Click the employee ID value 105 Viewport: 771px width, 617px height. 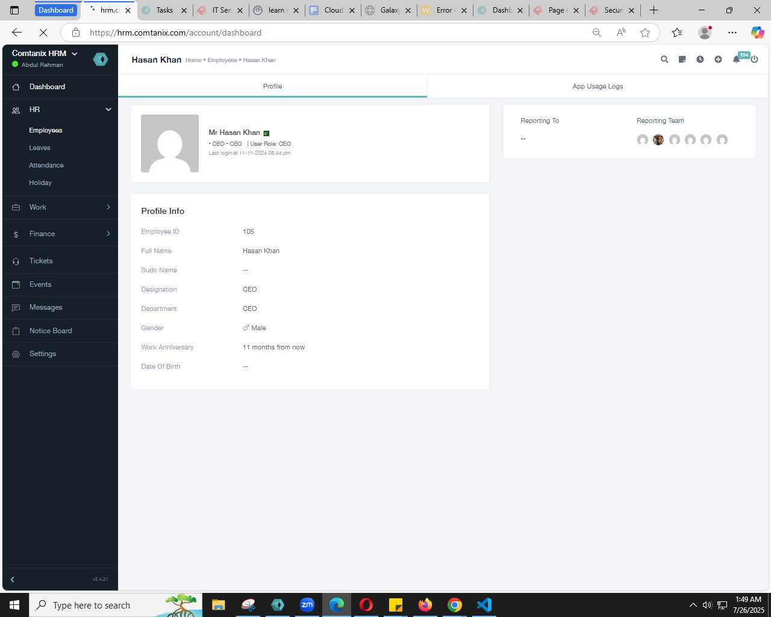point(248,231)
